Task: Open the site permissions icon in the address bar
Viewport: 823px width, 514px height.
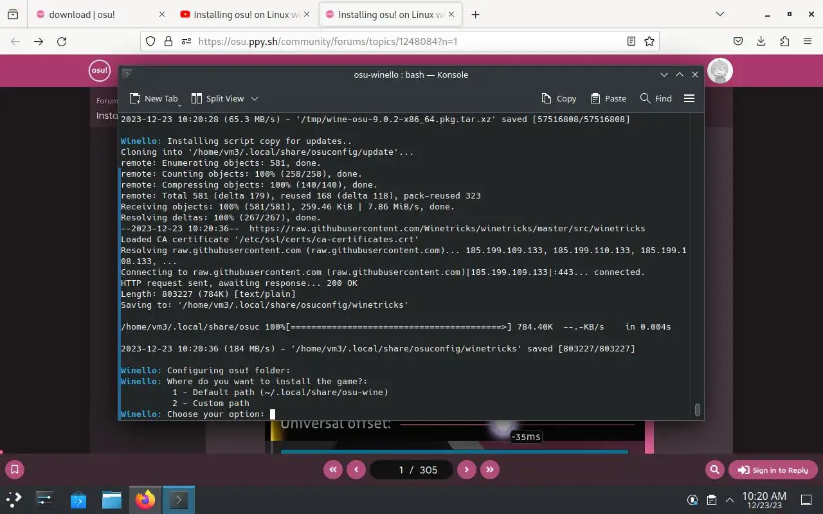Action: (186, 41)
